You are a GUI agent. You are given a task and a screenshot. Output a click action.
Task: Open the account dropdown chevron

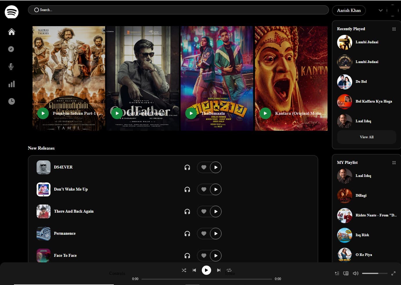pos(381,10)
